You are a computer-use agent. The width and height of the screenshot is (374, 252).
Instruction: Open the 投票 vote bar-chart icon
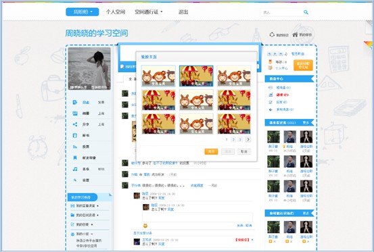pos(74,147)
